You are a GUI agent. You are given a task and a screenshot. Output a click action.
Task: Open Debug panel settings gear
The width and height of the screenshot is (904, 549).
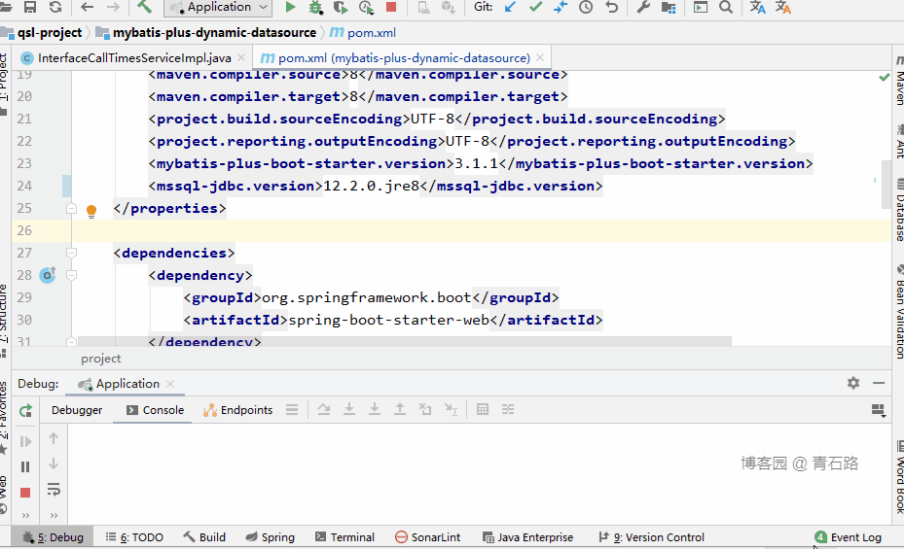[853, 383]
